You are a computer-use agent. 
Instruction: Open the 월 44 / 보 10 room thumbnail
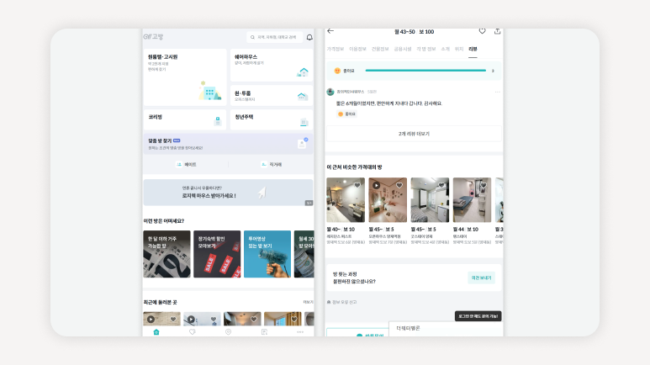pyautogui.click(x=473, y=200)
